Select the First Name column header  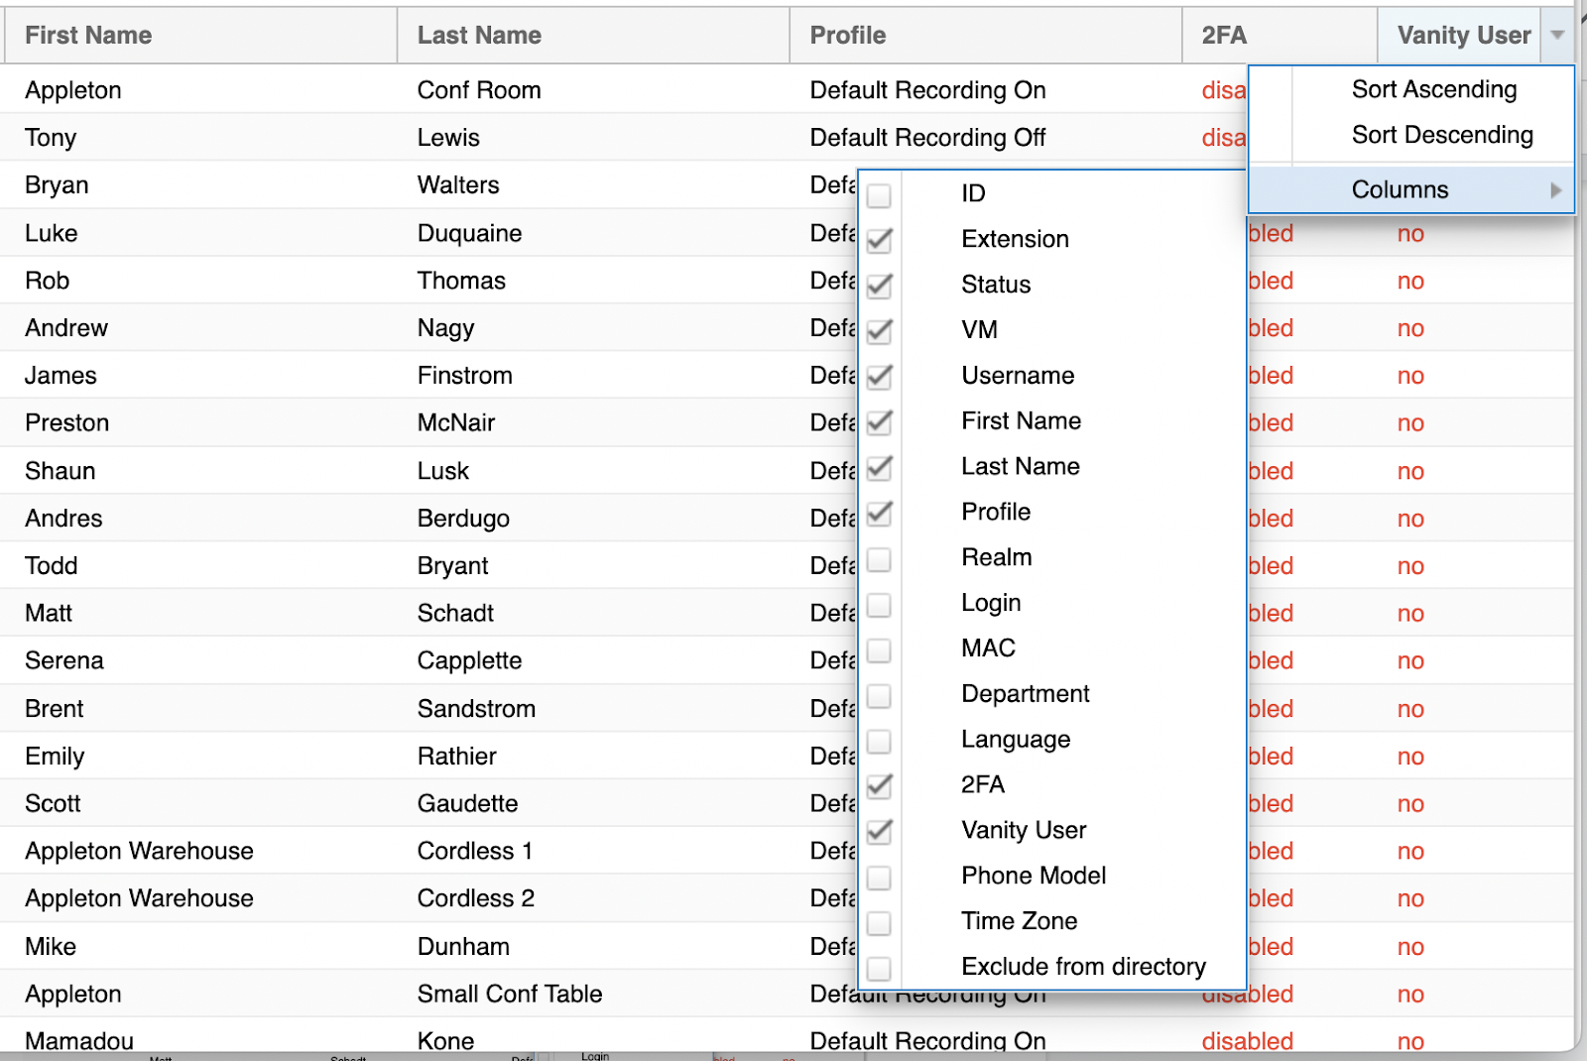pos(87,35)
